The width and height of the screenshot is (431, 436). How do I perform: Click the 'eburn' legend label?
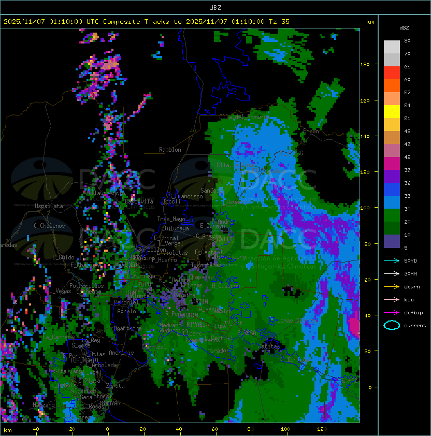tap(412, 287)
